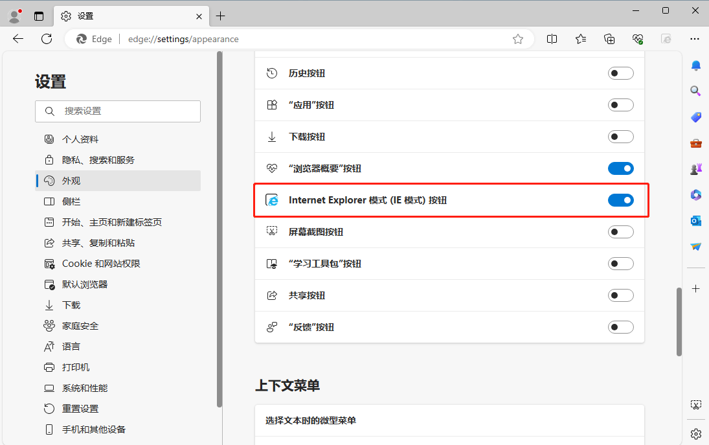Open a new tab with plus button
This screenshot has height=445, width=709.
[221, 16]
